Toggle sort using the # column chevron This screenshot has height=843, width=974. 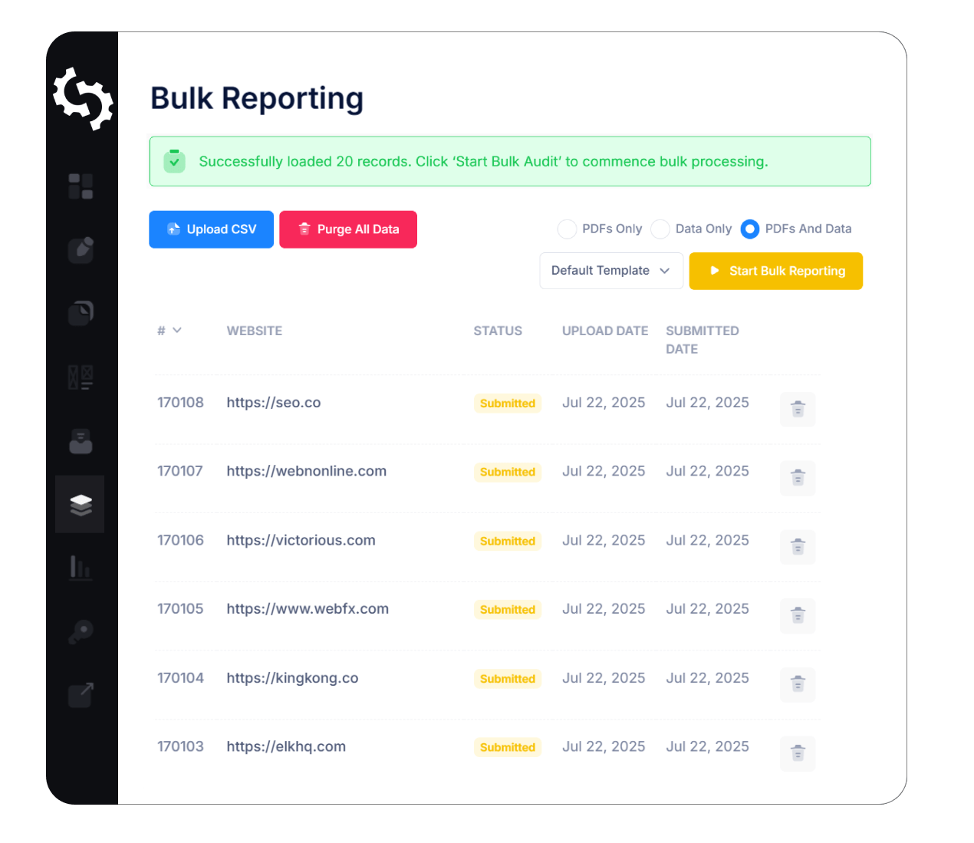177,331
